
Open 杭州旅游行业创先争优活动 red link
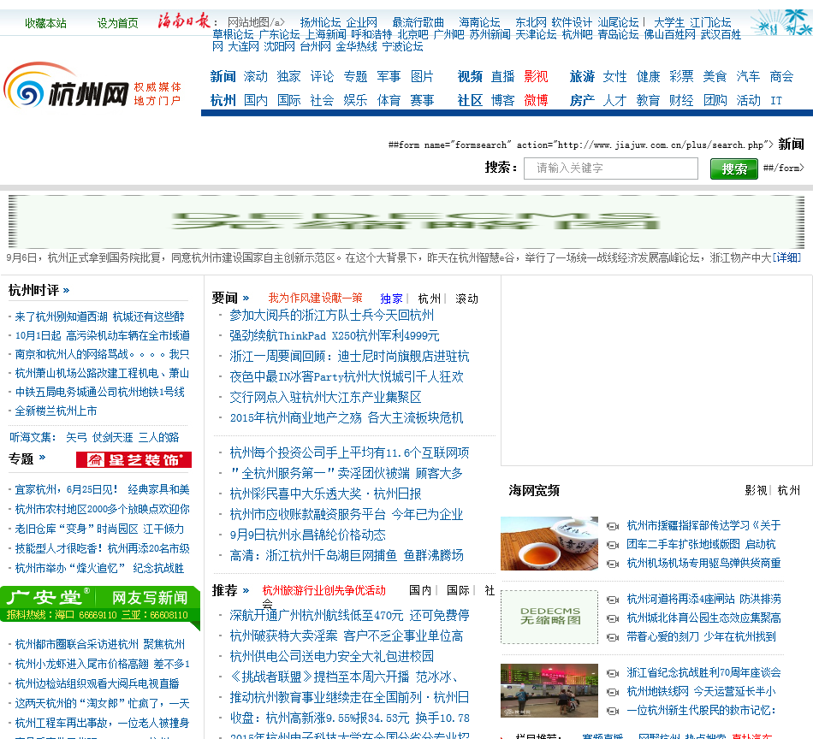click(324, 590)
